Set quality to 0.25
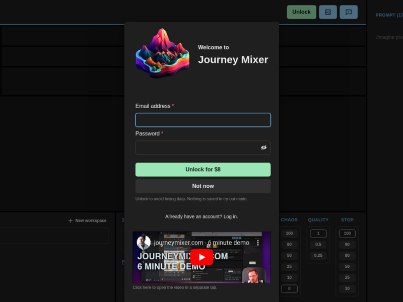Image resolution: width=403 pixels, height=302 pixels. (317, 255)
